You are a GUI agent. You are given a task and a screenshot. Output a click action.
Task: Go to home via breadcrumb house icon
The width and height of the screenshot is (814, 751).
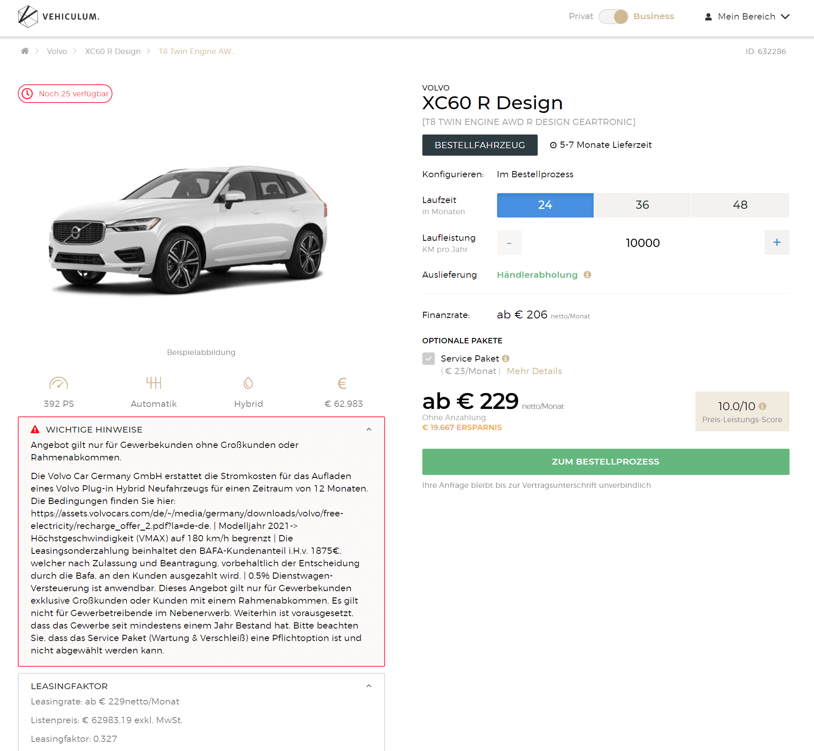click(25, 51)
